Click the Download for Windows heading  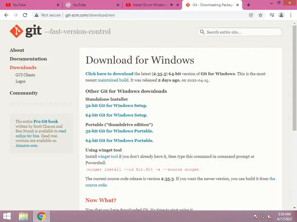coord(140,60)
